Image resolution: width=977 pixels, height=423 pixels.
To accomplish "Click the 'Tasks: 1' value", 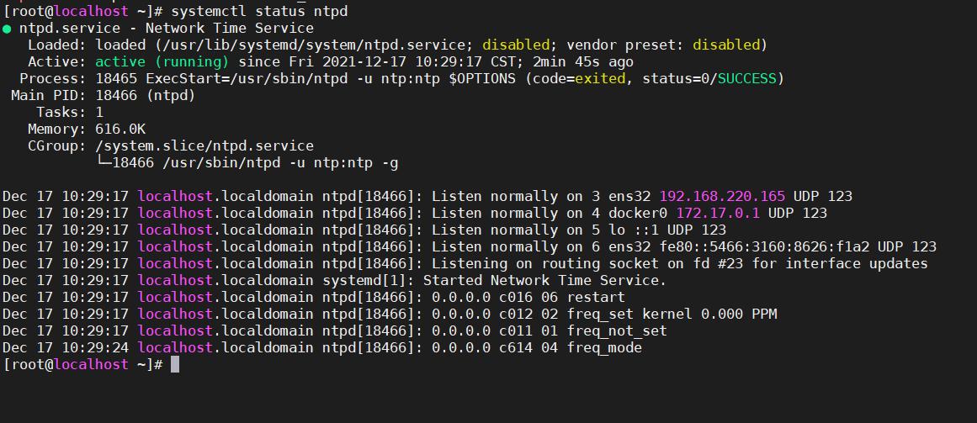I will 99,112.
